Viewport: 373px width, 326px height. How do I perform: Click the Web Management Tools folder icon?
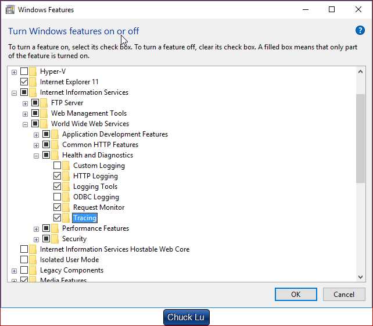(44, 113)
